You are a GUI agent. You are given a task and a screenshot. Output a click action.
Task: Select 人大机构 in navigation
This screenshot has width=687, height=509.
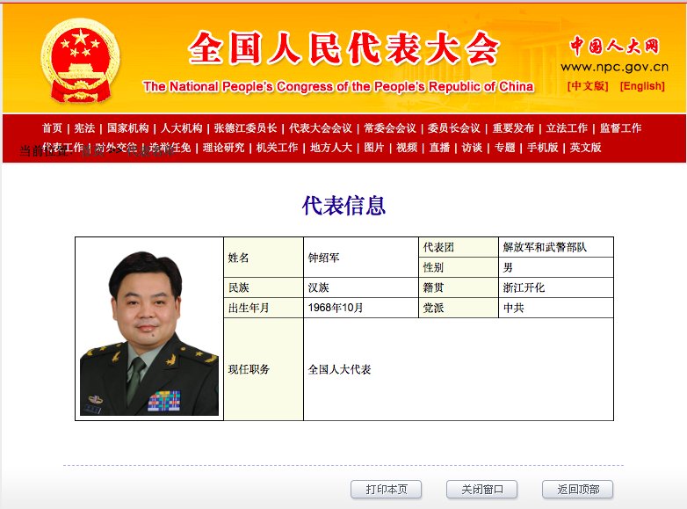point(182,128)
